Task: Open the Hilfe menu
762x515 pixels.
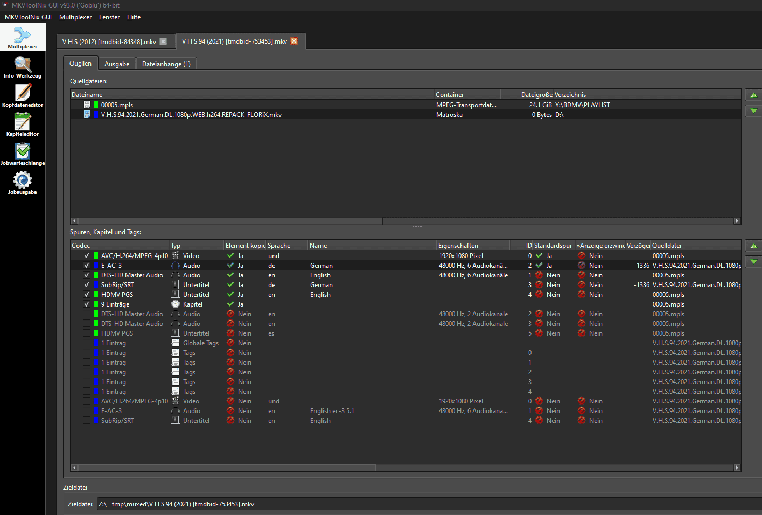Action: tap(134, 17)
